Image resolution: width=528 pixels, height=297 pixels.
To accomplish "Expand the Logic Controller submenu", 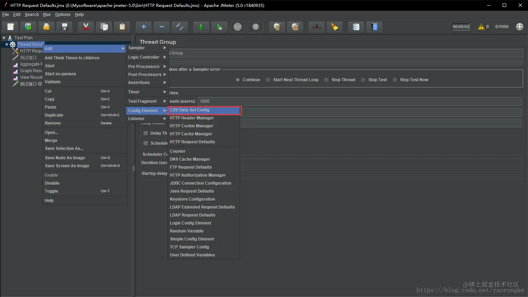I will tap(147, 57).
